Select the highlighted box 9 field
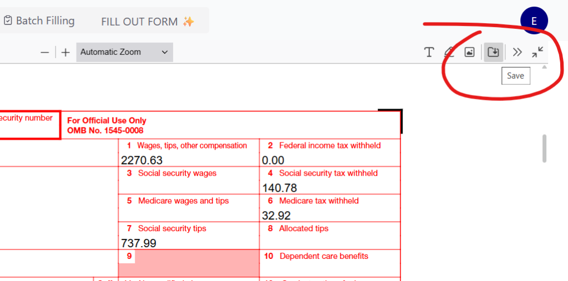 pyautogui.click(x=189, y=263)
